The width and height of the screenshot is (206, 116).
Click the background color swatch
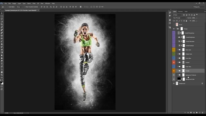pyautogui.click(x=3, y=84)
